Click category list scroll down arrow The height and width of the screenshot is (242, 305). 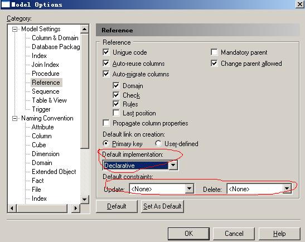(84, 200)
